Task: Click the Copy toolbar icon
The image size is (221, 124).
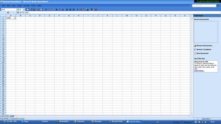Action: (49, 10)
